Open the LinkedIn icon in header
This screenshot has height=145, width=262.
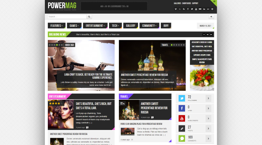point(204,9)
